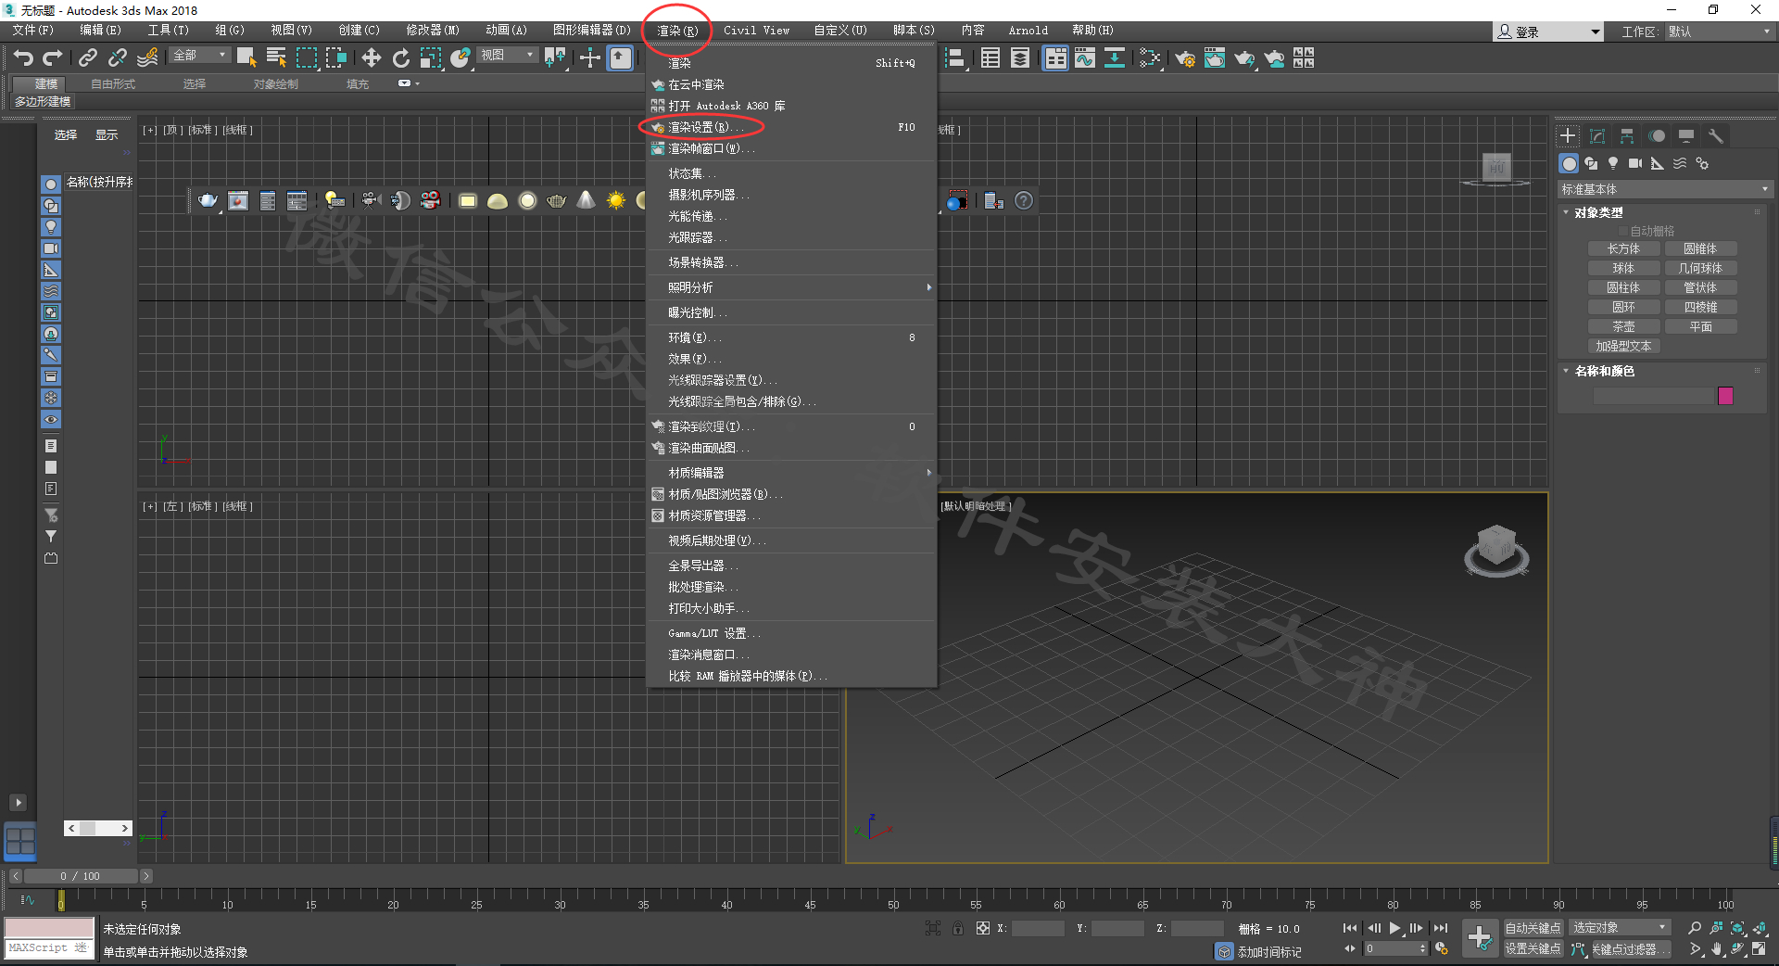The height and width of the screenshot is (966, 1779).
Task: Click the time slider 0 / 100 handle
Action: click(x=80, y=876)
